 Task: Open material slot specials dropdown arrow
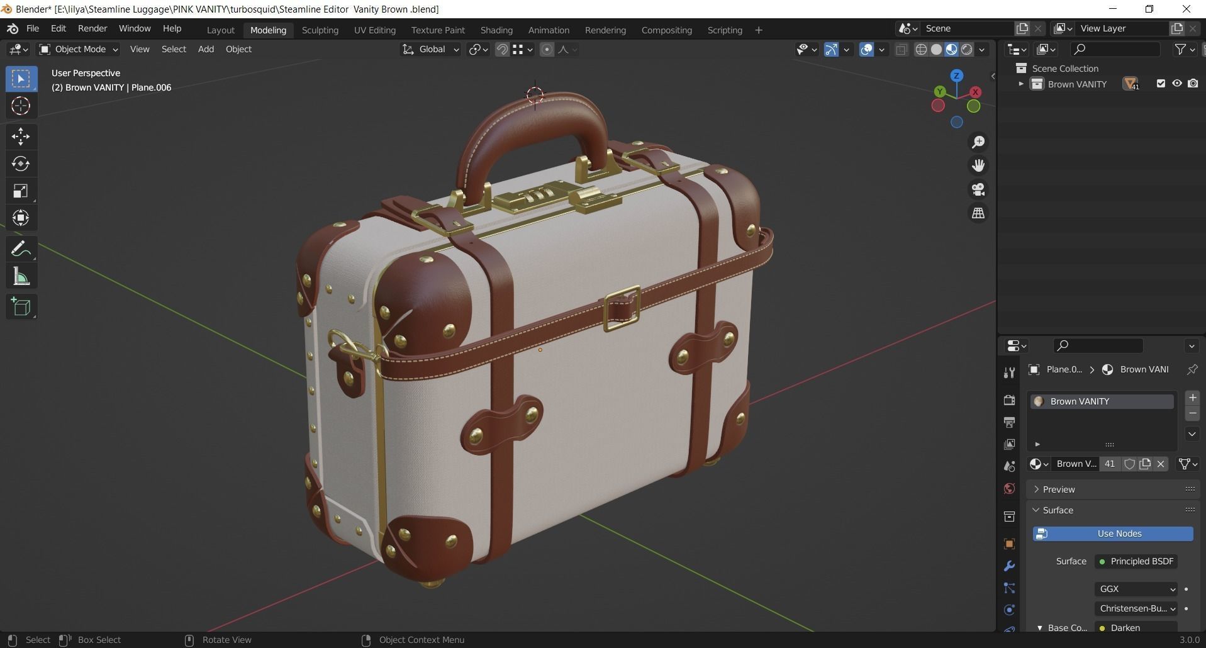[x=1192, y=433]
